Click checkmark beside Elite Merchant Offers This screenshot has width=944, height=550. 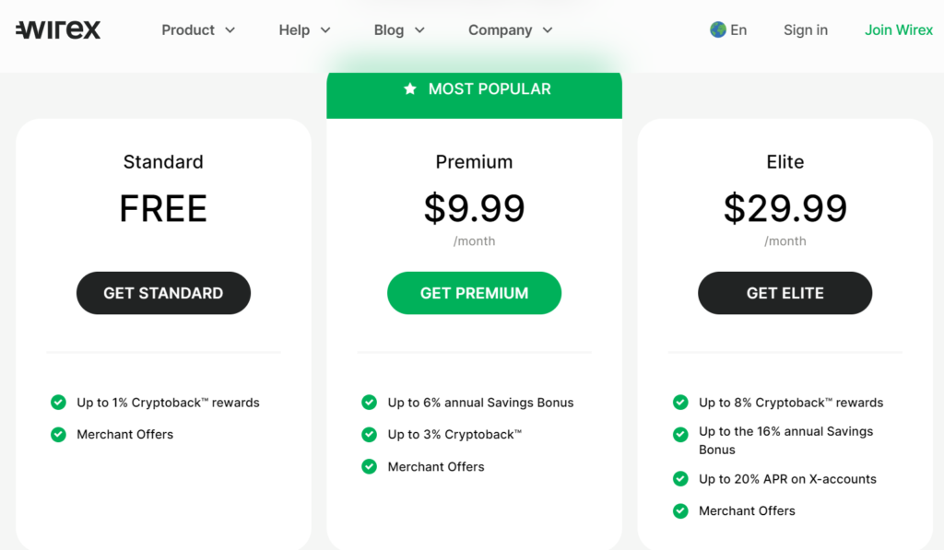(x=680, y=510)
